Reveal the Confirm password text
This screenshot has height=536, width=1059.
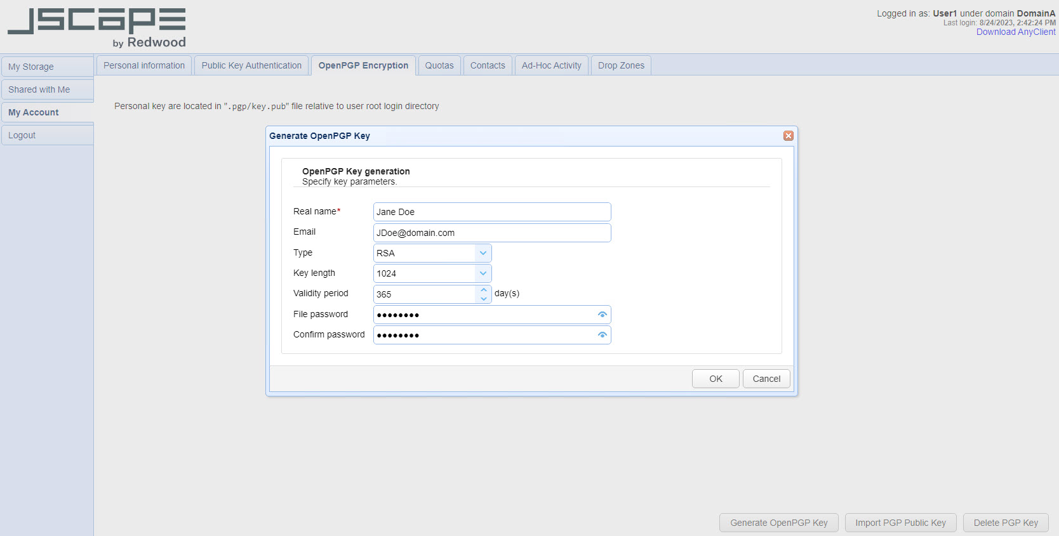pyautogui.click(x=602, y=335)
